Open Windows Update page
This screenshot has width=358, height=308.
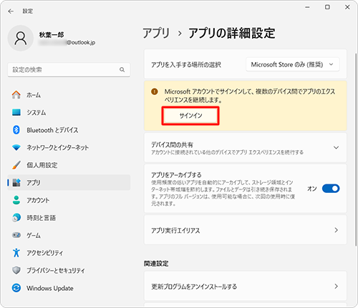(x=69, y=288)
